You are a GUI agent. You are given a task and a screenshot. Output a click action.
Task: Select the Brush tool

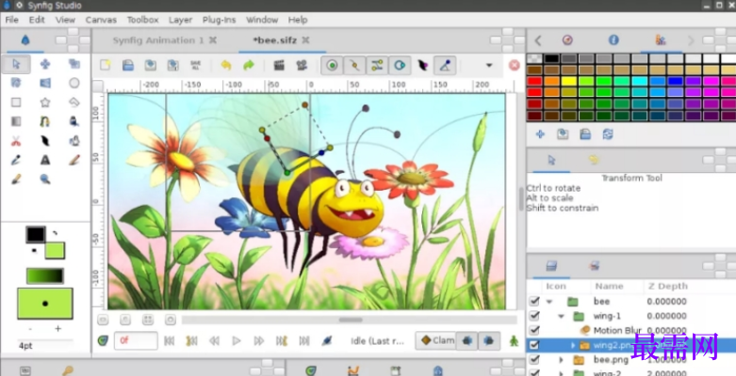pyautogui.click(x=16, y=180)
